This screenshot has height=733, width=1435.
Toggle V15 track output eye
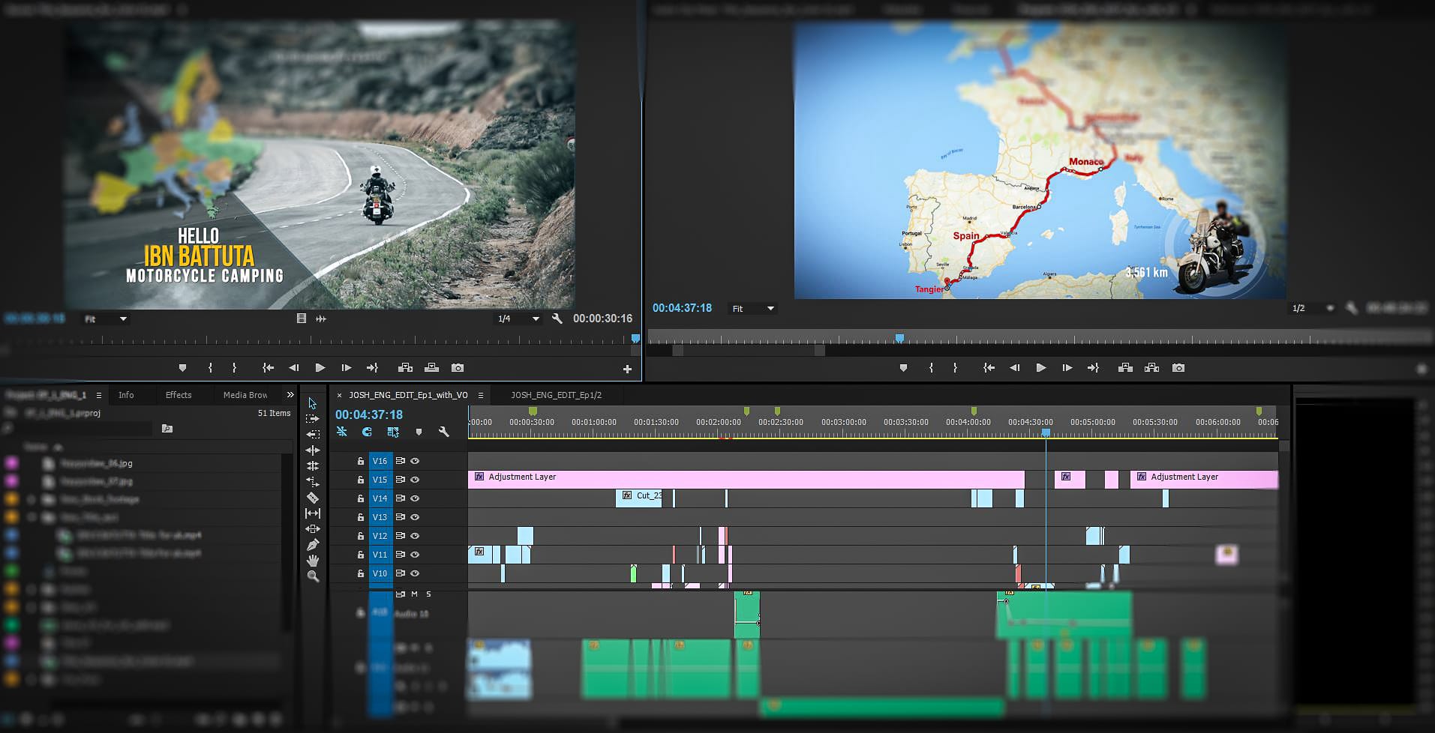415,480
